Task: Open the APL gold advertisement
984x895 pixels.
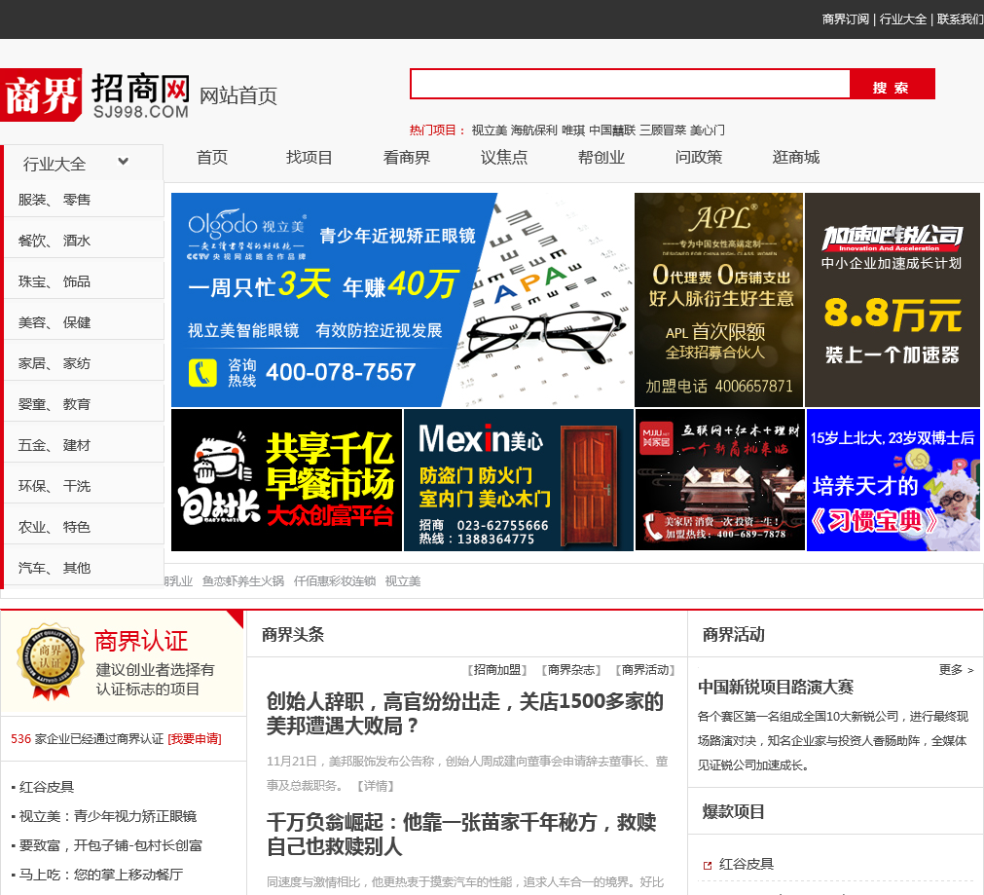Action: tap(718, 300)
